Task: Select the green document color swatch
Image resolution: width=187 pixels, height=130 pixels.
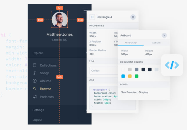Action: click(x=136, y=76)
